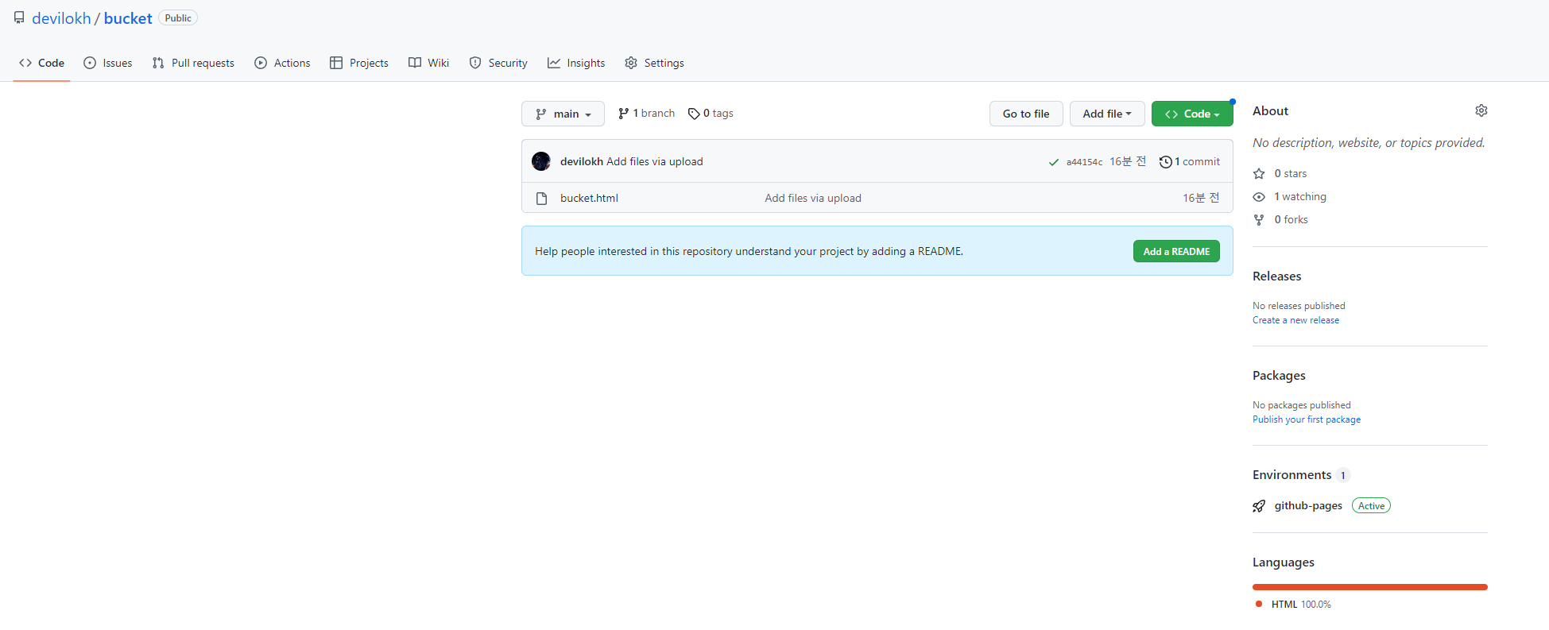This screenshot has height=630, width=1549.
Task: Click the 'No releases published' text
Action: 1299,306
